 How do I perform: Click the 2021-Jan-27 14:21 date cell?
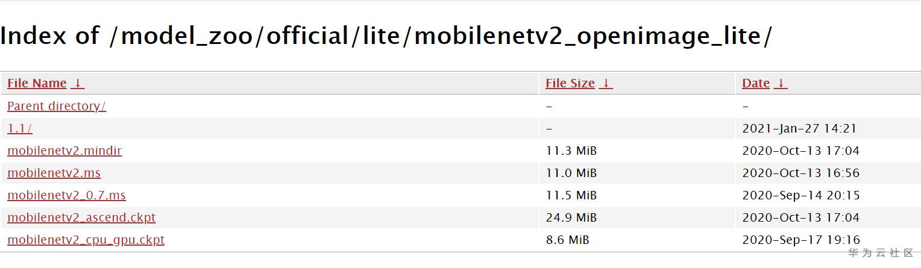[799, 128]
